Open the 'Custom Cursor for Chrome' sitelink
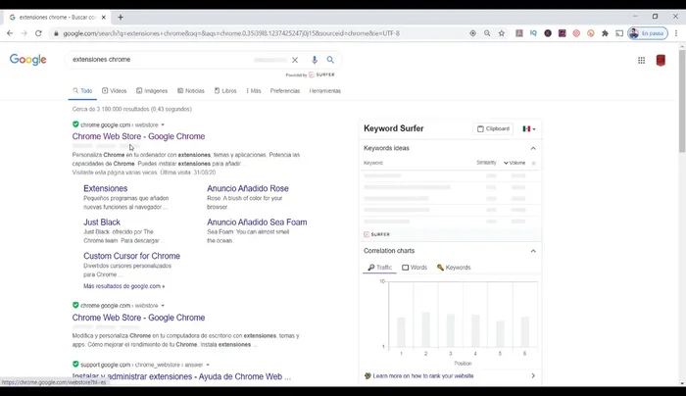The image size is (686, 396). pos(131,256)
